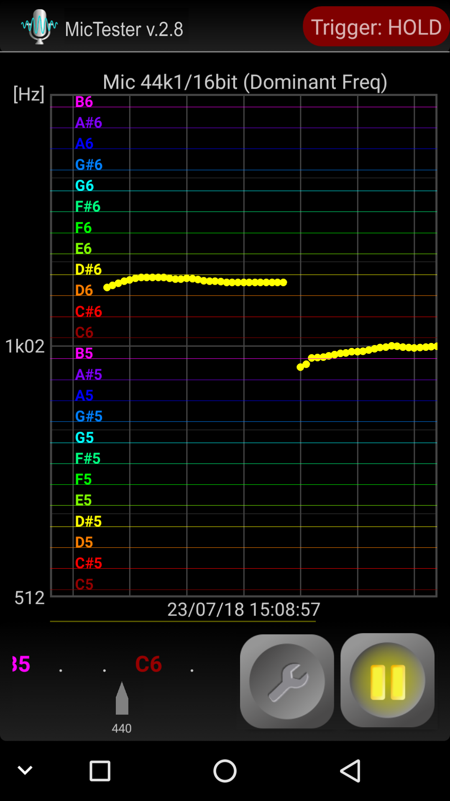Tap the 512 frequency axis label
The width and height of the screenshot is (450, 801).
(x=29, y=598)
